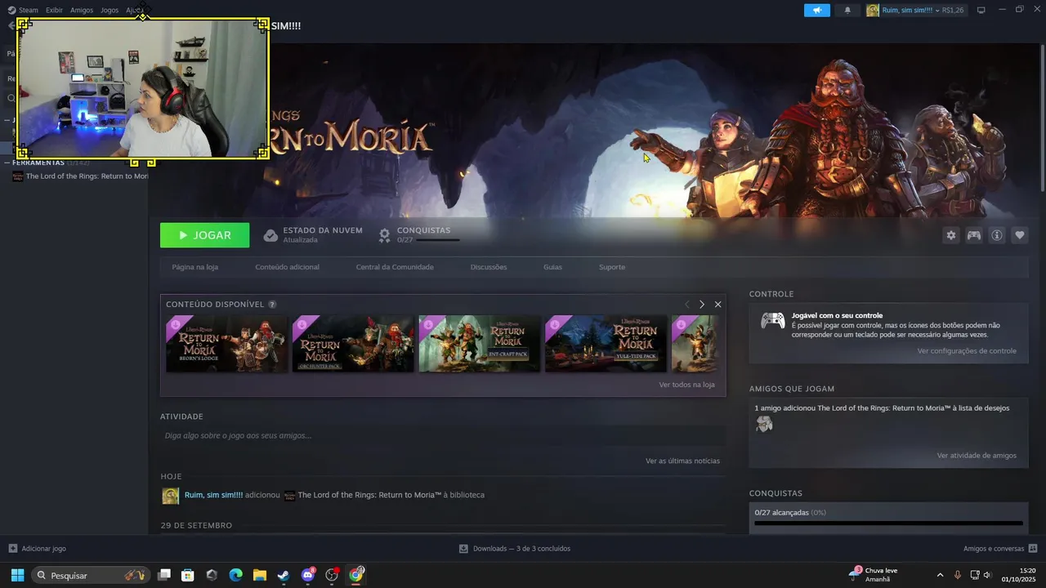Open the Suporte tab
1046x588 pixels.
pos(612,267)
